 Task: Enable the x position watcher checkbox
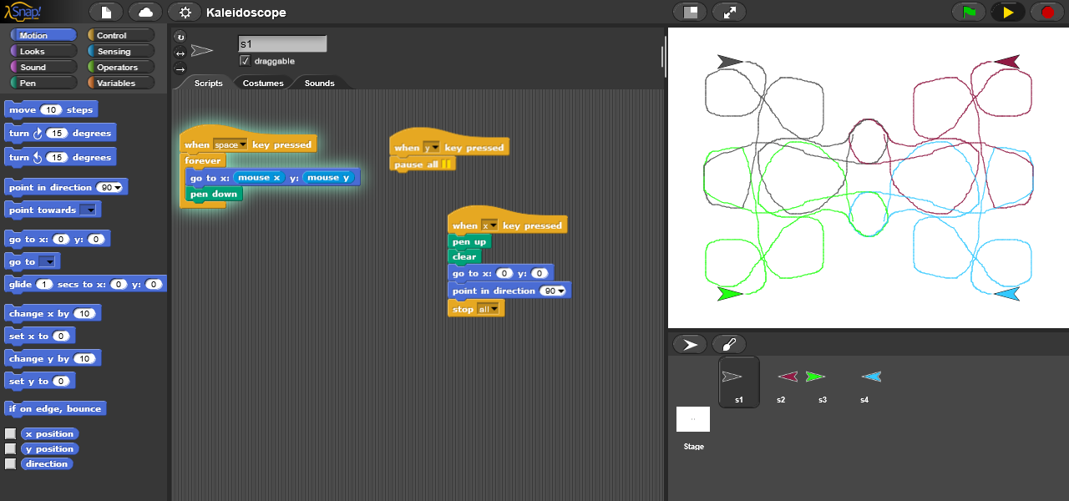click(10, 434)
